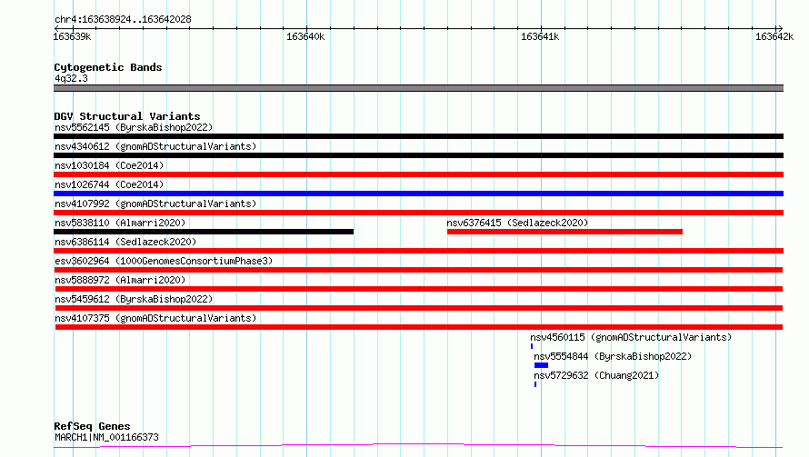Click the 163641k ruler tick label
This screenshot has height=457, width=809.
(x=540, y=36)
